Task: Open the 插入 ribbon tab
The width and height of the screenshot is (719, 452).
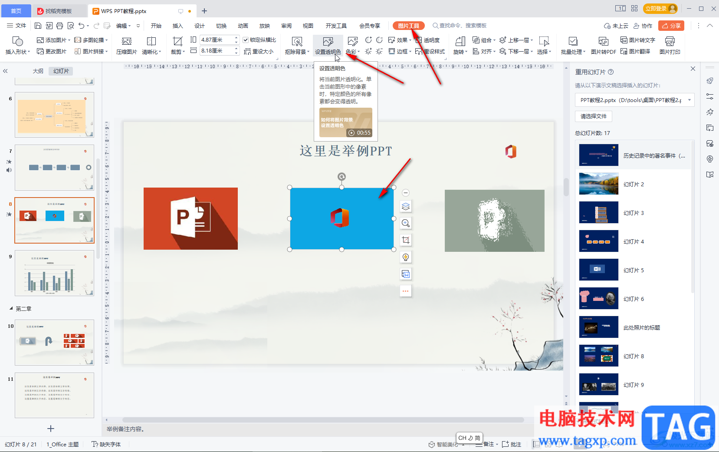Action: tap(178, 26)
